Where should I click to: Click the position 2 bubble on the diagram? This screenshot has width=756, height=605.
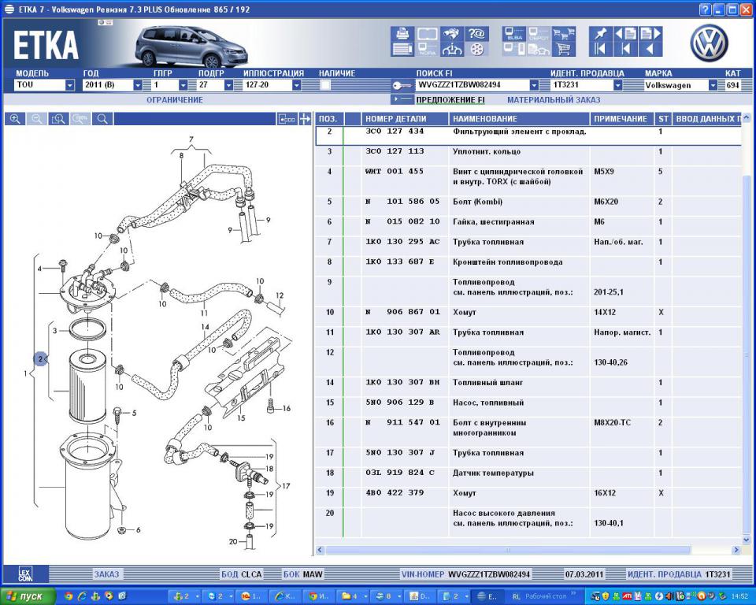[41, 358]
